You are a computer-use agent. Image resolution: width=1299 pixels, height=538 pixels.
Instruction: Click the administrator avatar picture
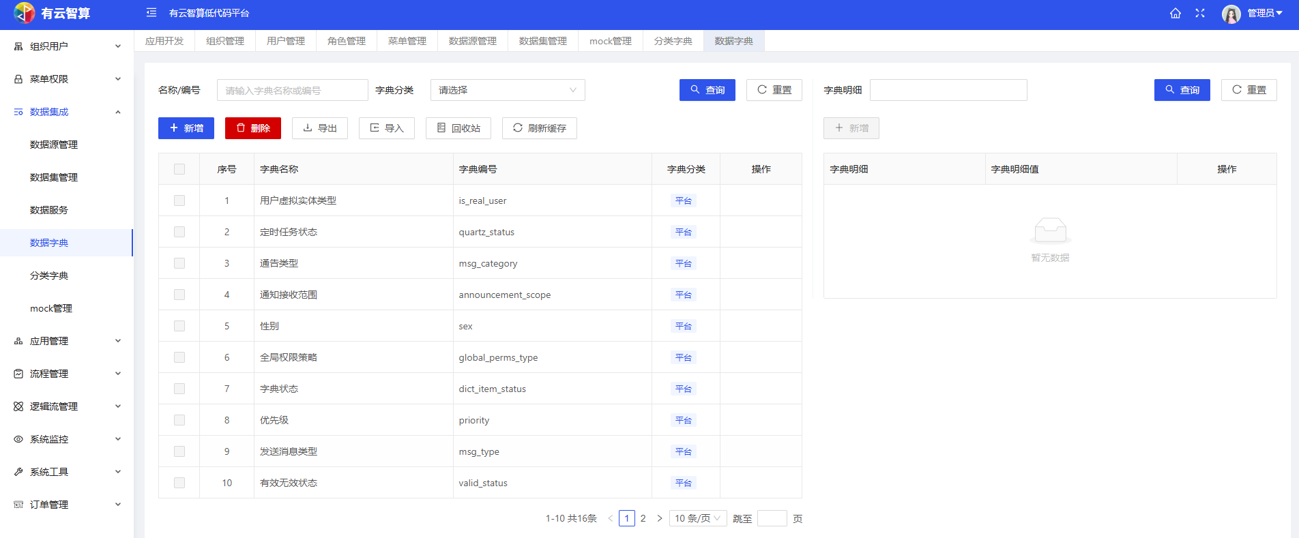click(1231, 14)
